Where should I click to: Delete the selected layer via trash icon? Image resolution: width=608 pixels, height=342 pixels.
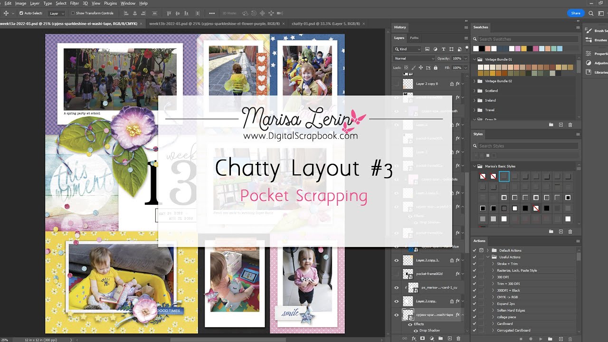[x=458, y=338]
